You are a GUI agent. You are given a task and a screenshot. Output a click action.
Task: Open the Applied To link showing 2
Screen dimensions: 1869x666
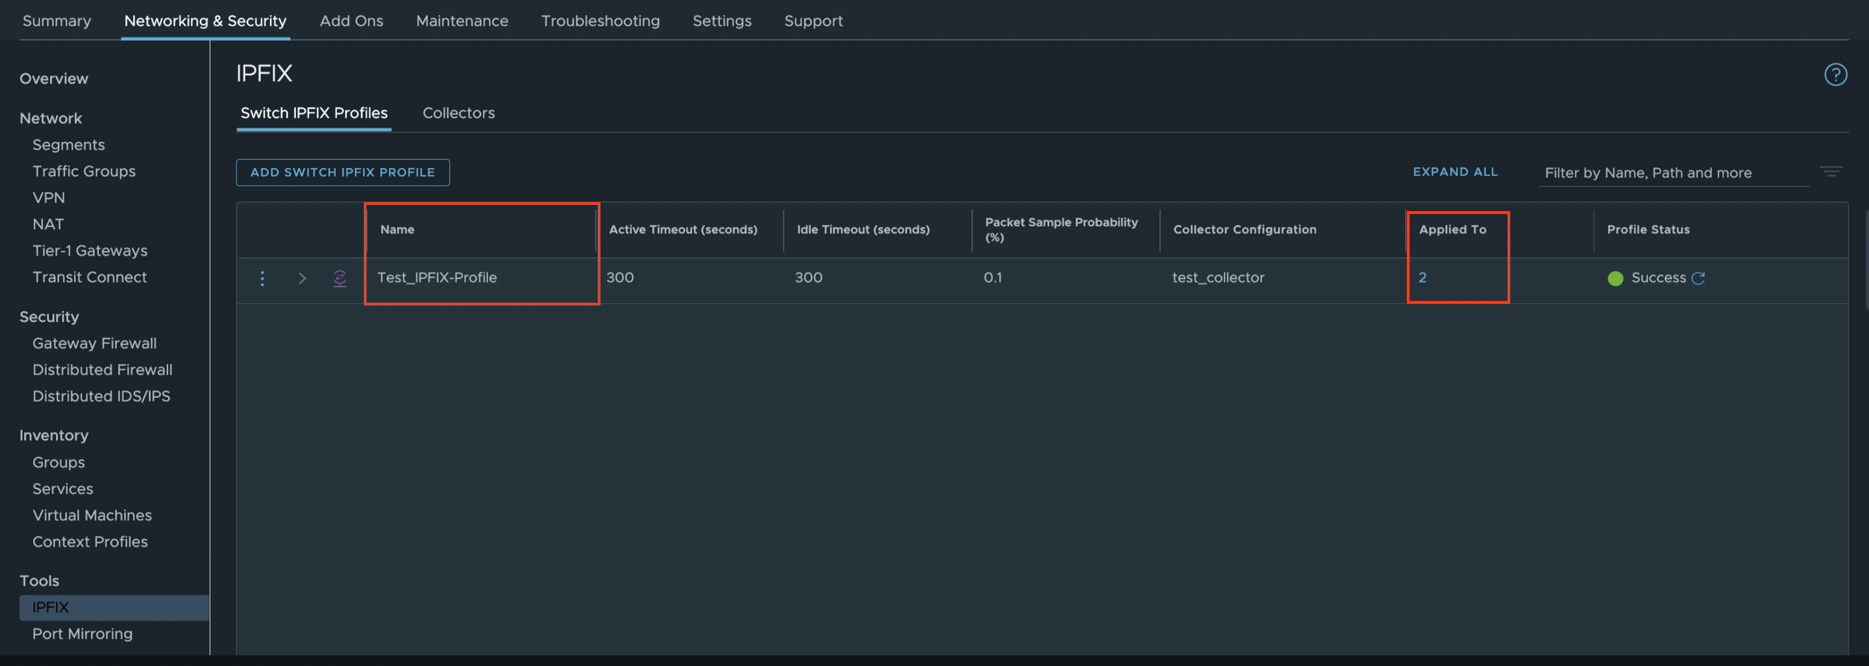pyautogui.click(x=1423, y=277)
